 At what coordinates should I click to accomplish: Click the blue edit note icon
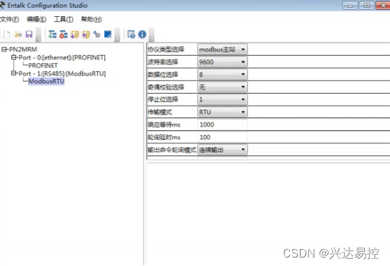(x=108, y=34)
